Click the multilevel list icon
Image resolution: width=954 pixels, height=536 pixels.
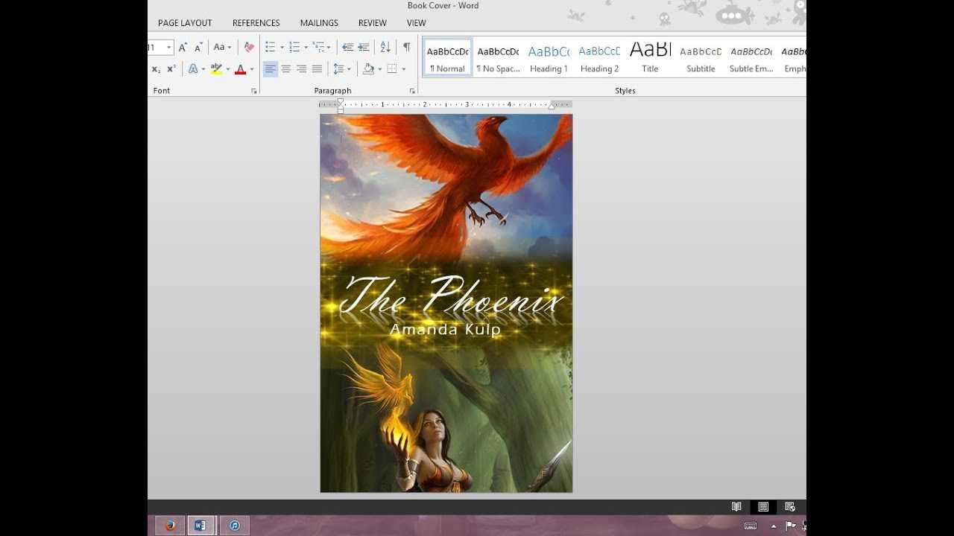coord(318,47)
